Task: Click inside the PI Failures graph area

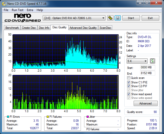Action: coord(66,92)
